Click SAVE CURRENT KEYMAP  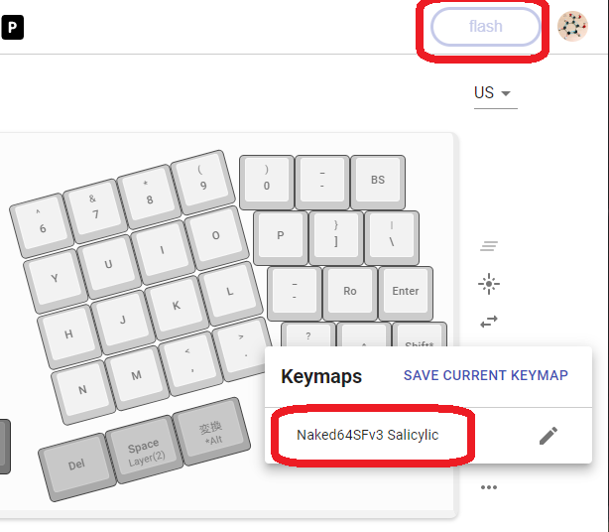[x=485, y=375]
